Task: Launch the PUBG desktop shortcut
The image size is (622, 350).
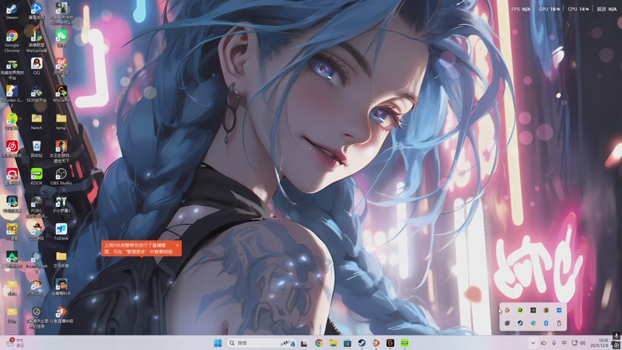Action: 37,206
